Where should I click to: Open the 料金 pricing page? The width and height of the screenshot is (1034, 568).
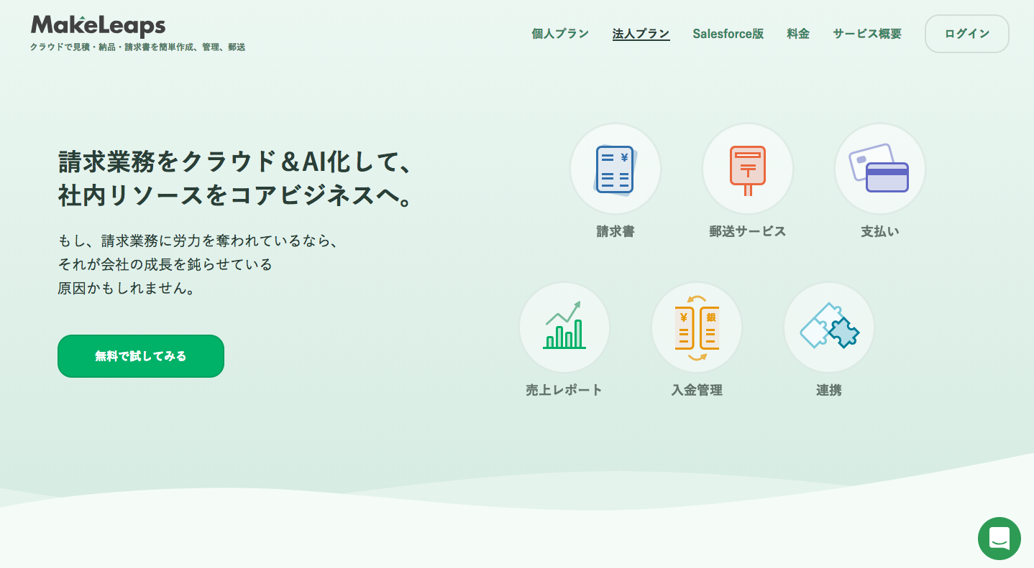pyautogui.click(x=798, y=34)
